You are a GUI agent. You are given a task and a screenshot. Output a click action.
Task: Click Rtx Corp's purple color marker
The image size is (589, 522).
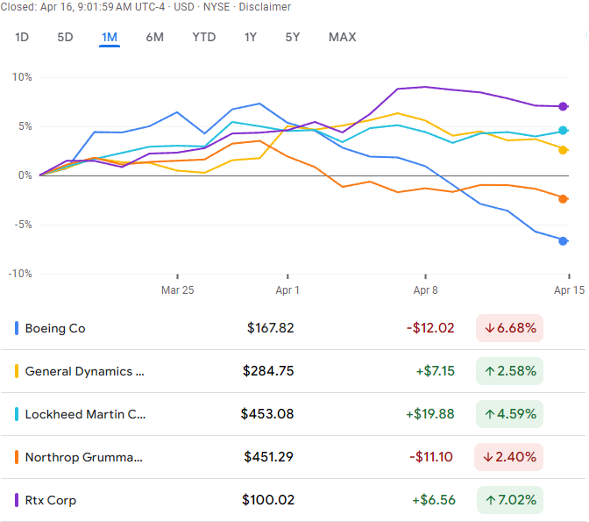[17, 500]
